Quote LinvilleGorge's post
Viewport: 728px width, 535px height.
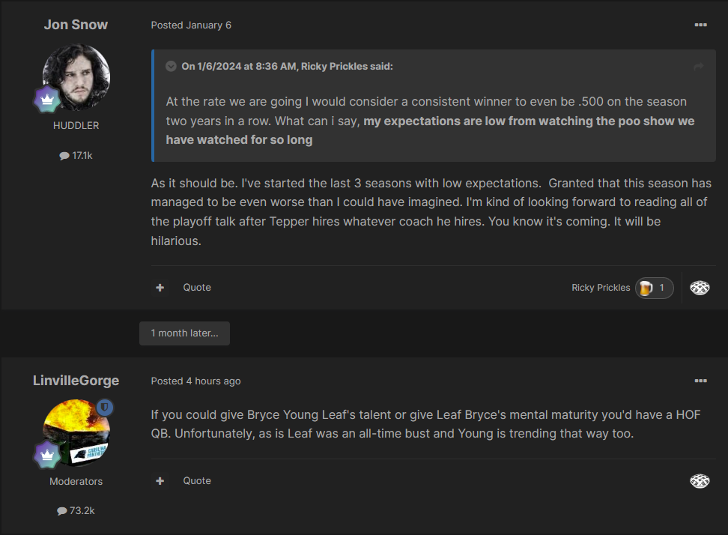(197, 480)
